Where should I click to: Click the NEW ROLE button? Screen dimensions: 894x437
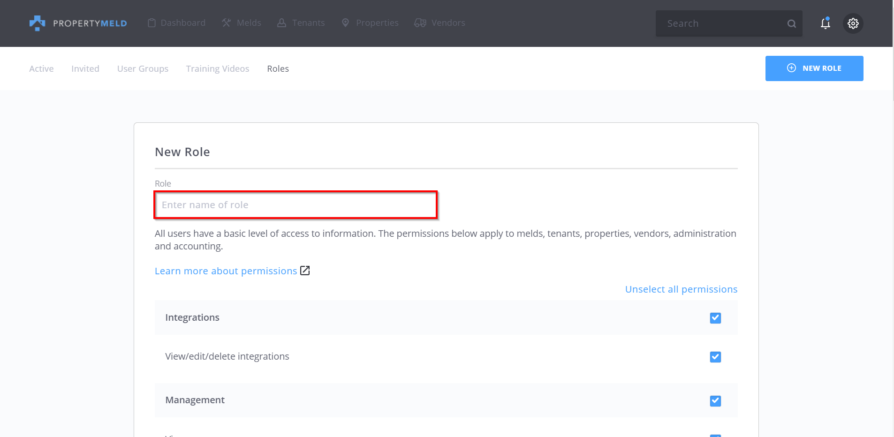click(814, 68)
